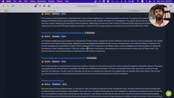Open the Apple menu

tap(3, 1)
